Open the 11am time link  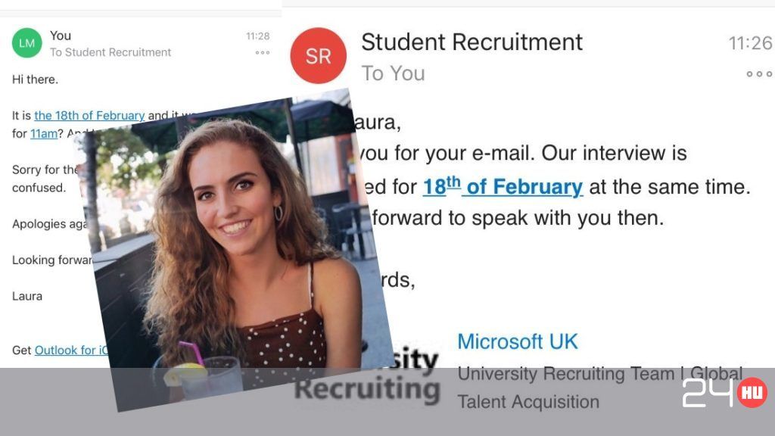coord(44,133)
